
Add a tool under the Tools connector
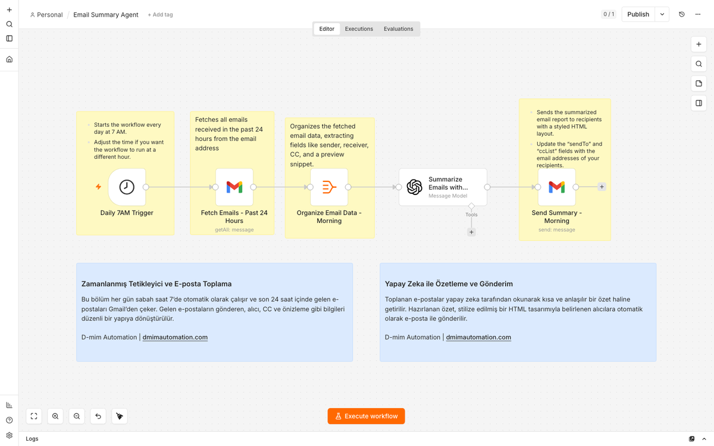(x=471, y=233)
